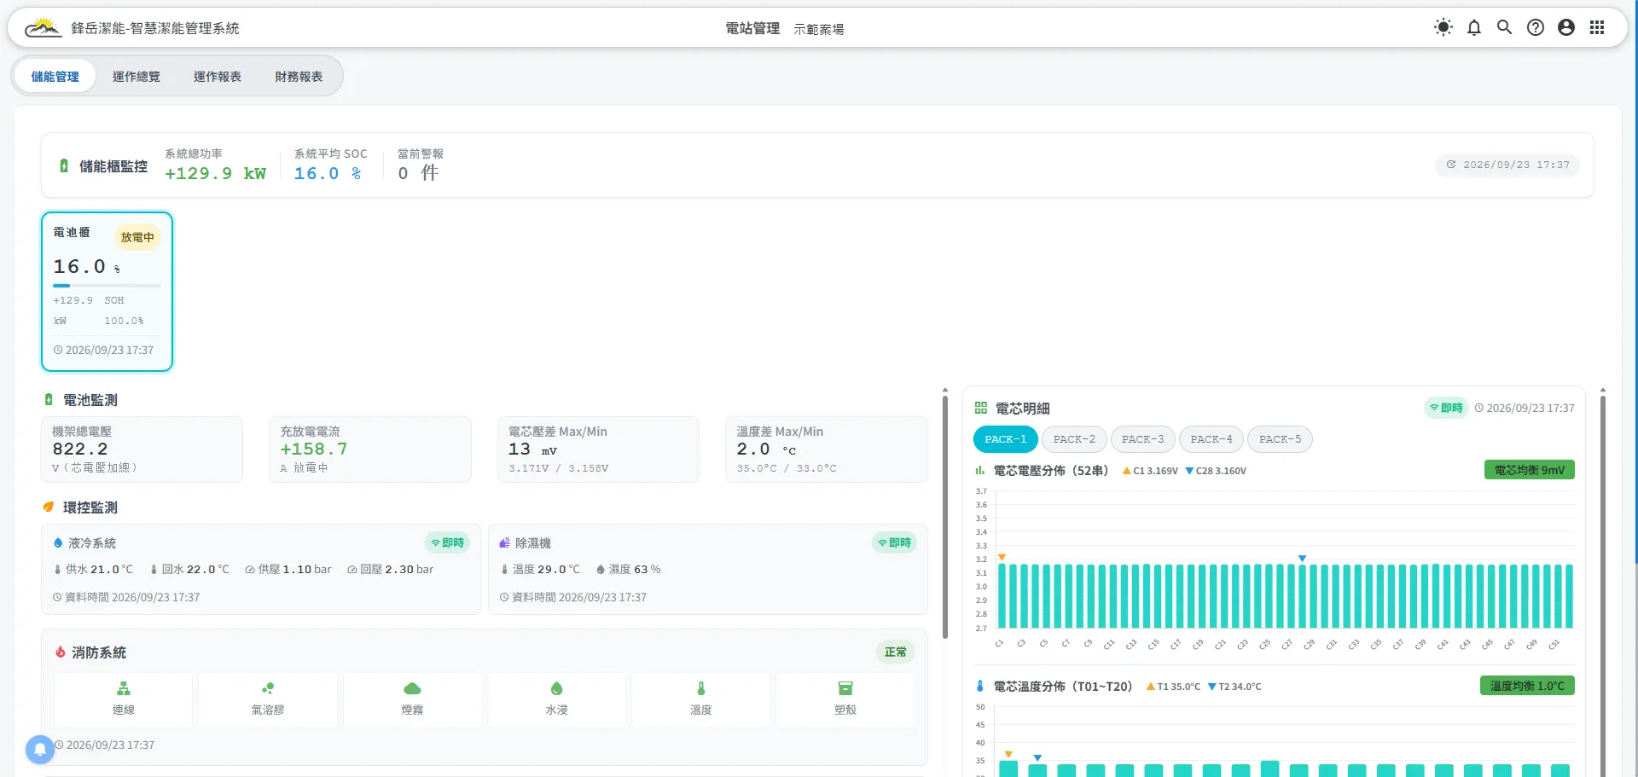The height and width of the screenshot is (777, 1638).
Task: Open the help question mark icon
Action: click(1535, 27)
